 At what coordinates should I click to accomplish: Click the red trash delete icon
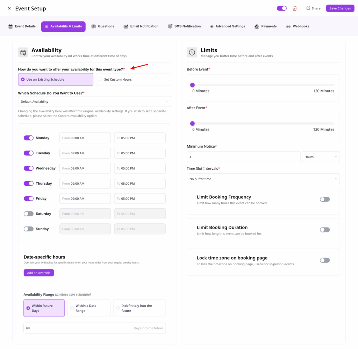(x=295, y=8)
